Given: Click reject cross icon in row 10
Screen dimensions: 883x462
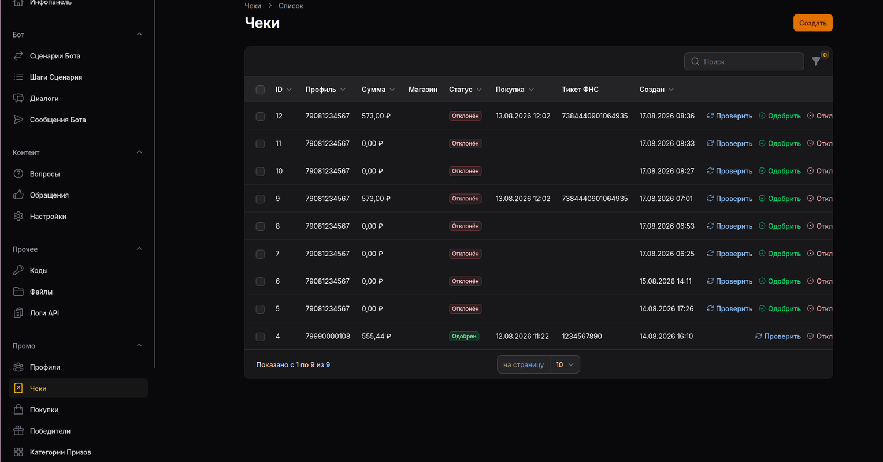Looking at the screenshot, I should (x=810, y=171).
